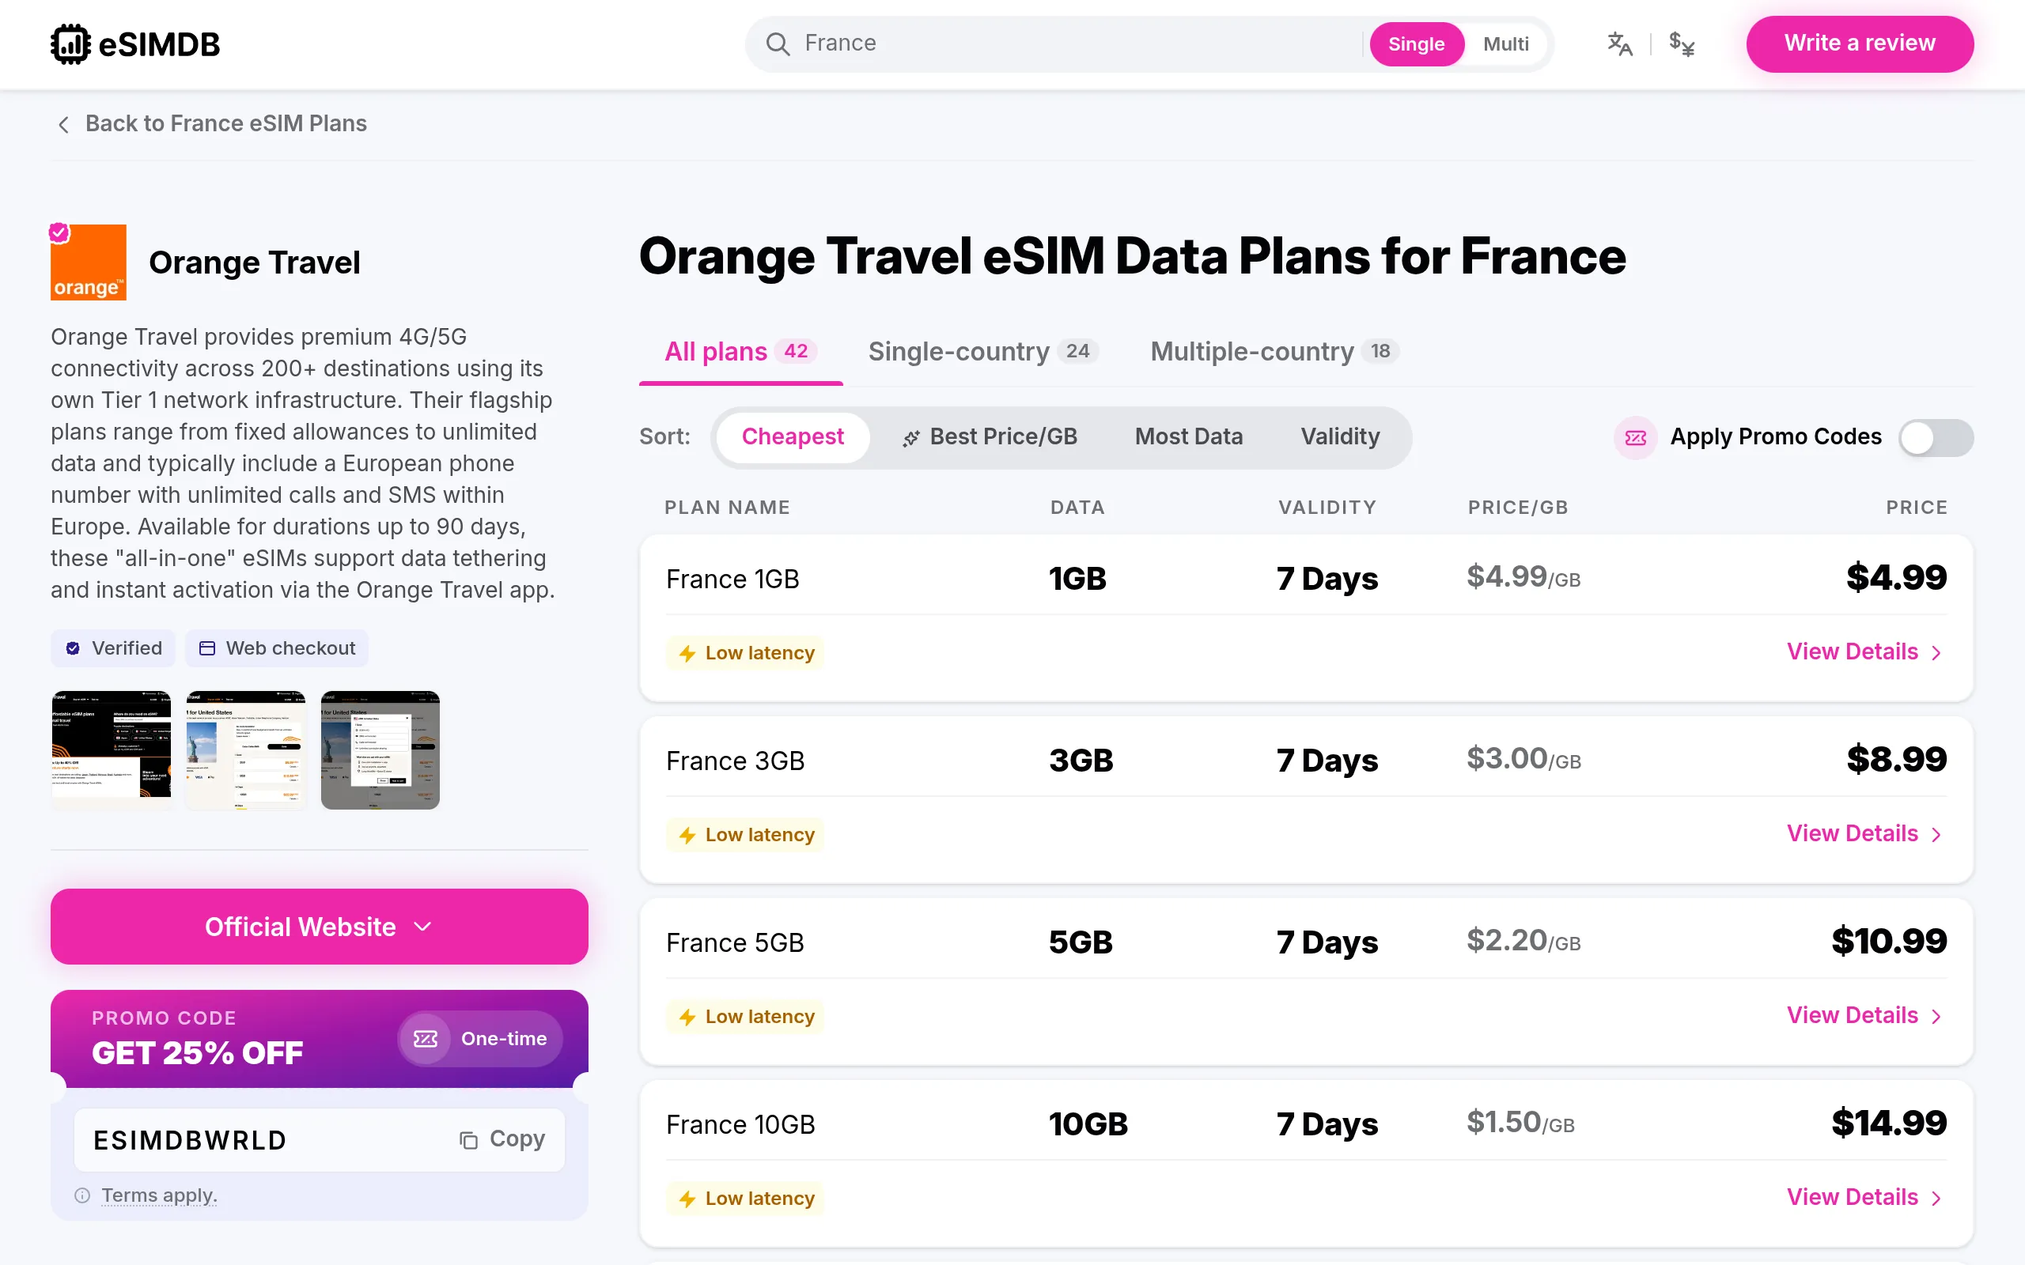The image size is (2025, 1265).
Task: Open the first Orange Travel screenshot thumbnail
Action: [112, 750]
